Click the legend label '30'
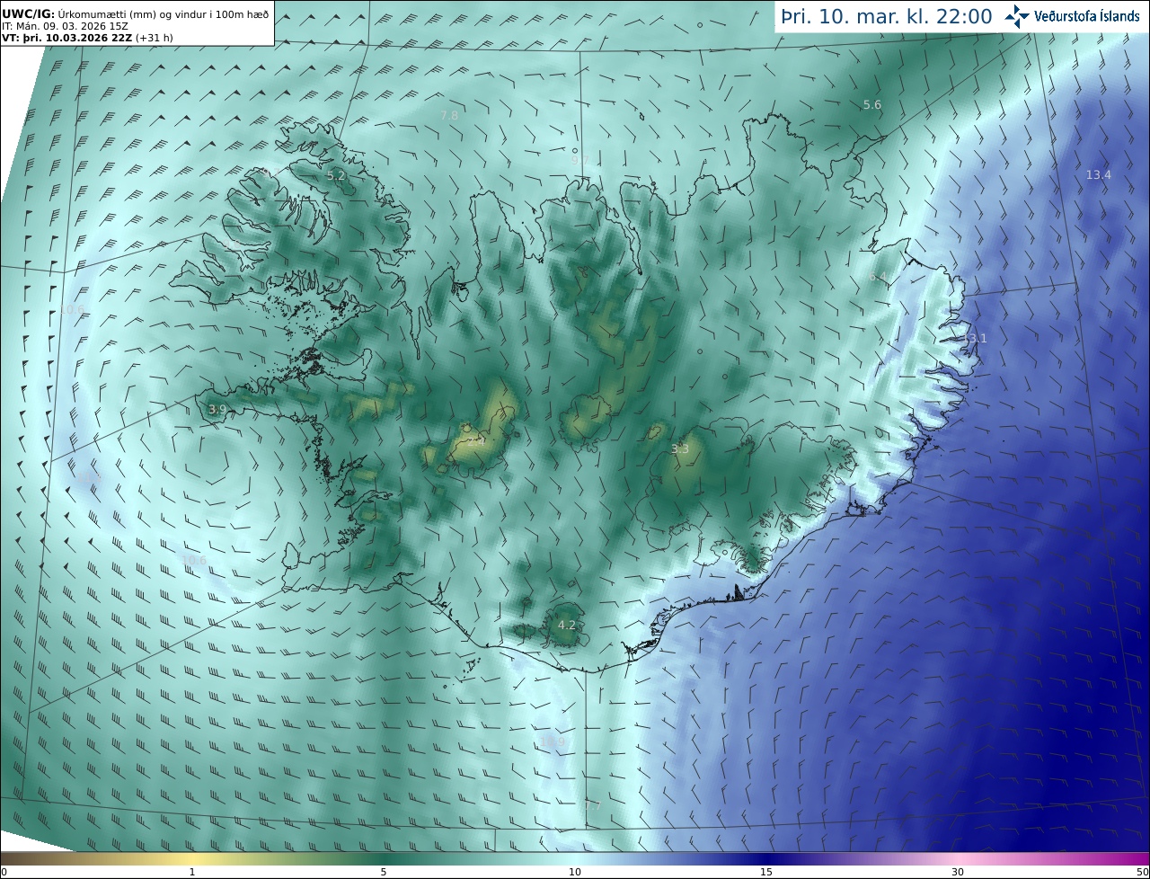 [x=958, y=872]
